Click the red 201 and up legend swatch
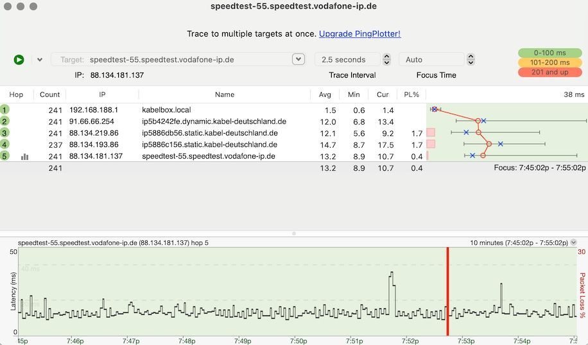The image size is (588, 345). click(x=550, y=72)
